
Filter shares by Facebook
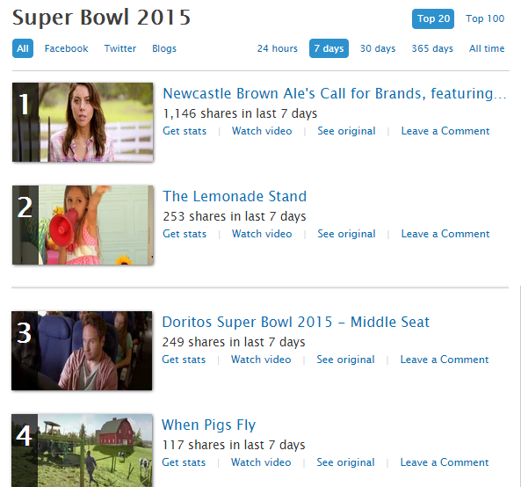pos(66,48)
